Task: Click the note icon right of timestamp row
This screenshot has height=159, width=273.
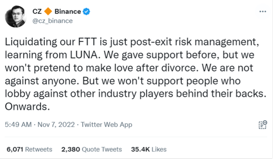Action: [x=262, y=125]
